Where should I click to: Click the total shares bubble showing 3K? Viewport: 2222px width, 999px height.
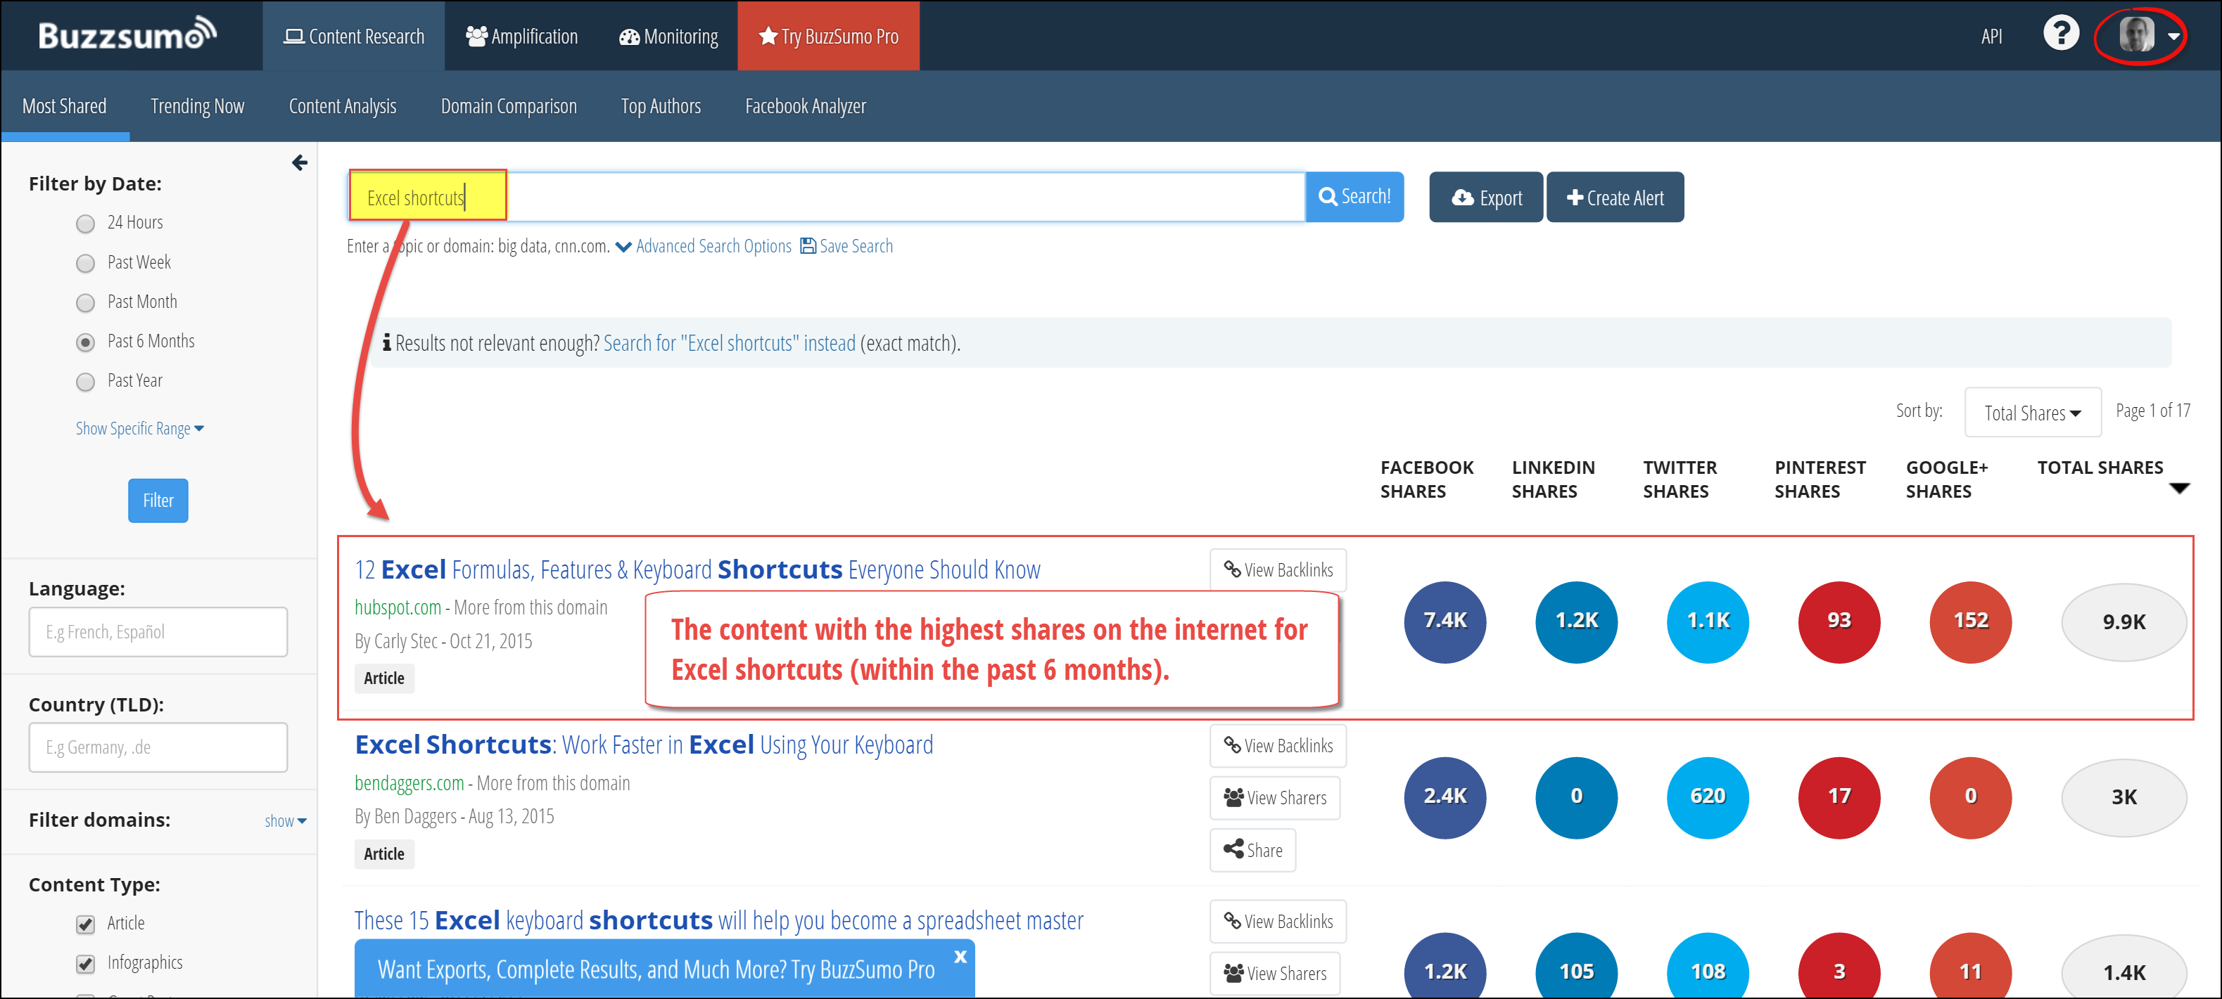point(2123,797)
